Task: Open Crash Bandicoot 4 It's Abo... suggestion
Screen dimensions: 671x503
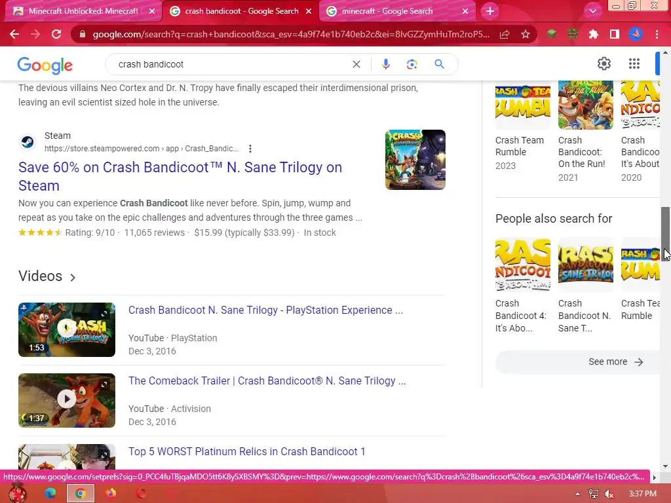Action: [x=522, y=286]
